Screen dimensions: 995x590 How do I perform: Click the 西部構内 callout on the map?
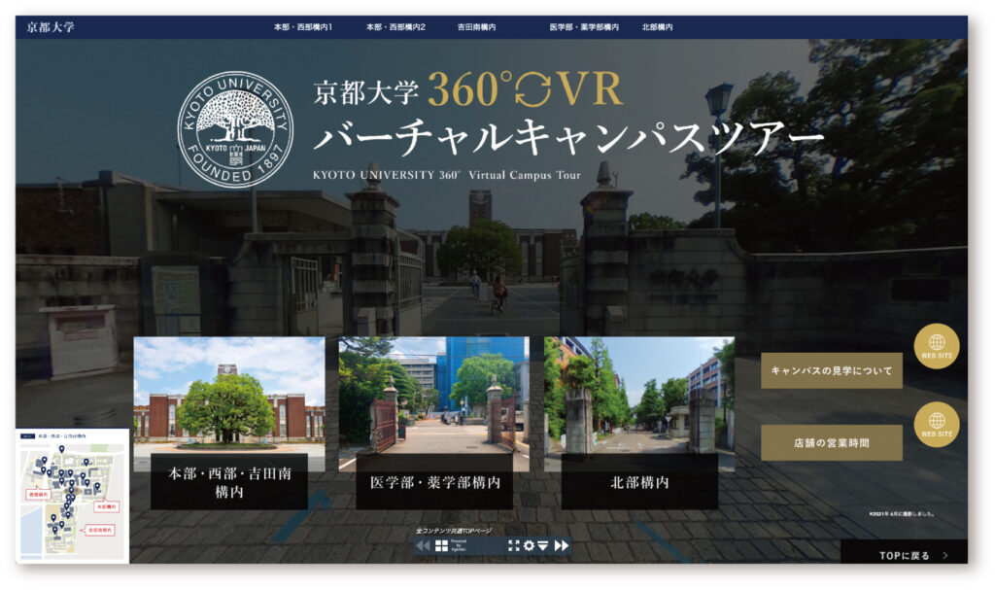coord(38,494)
